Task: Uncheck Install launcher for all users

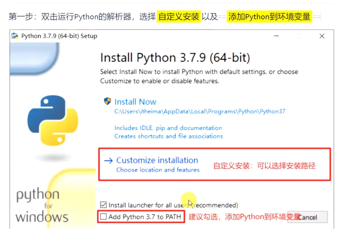Action: pyautogui.click(x=103, y=205)
